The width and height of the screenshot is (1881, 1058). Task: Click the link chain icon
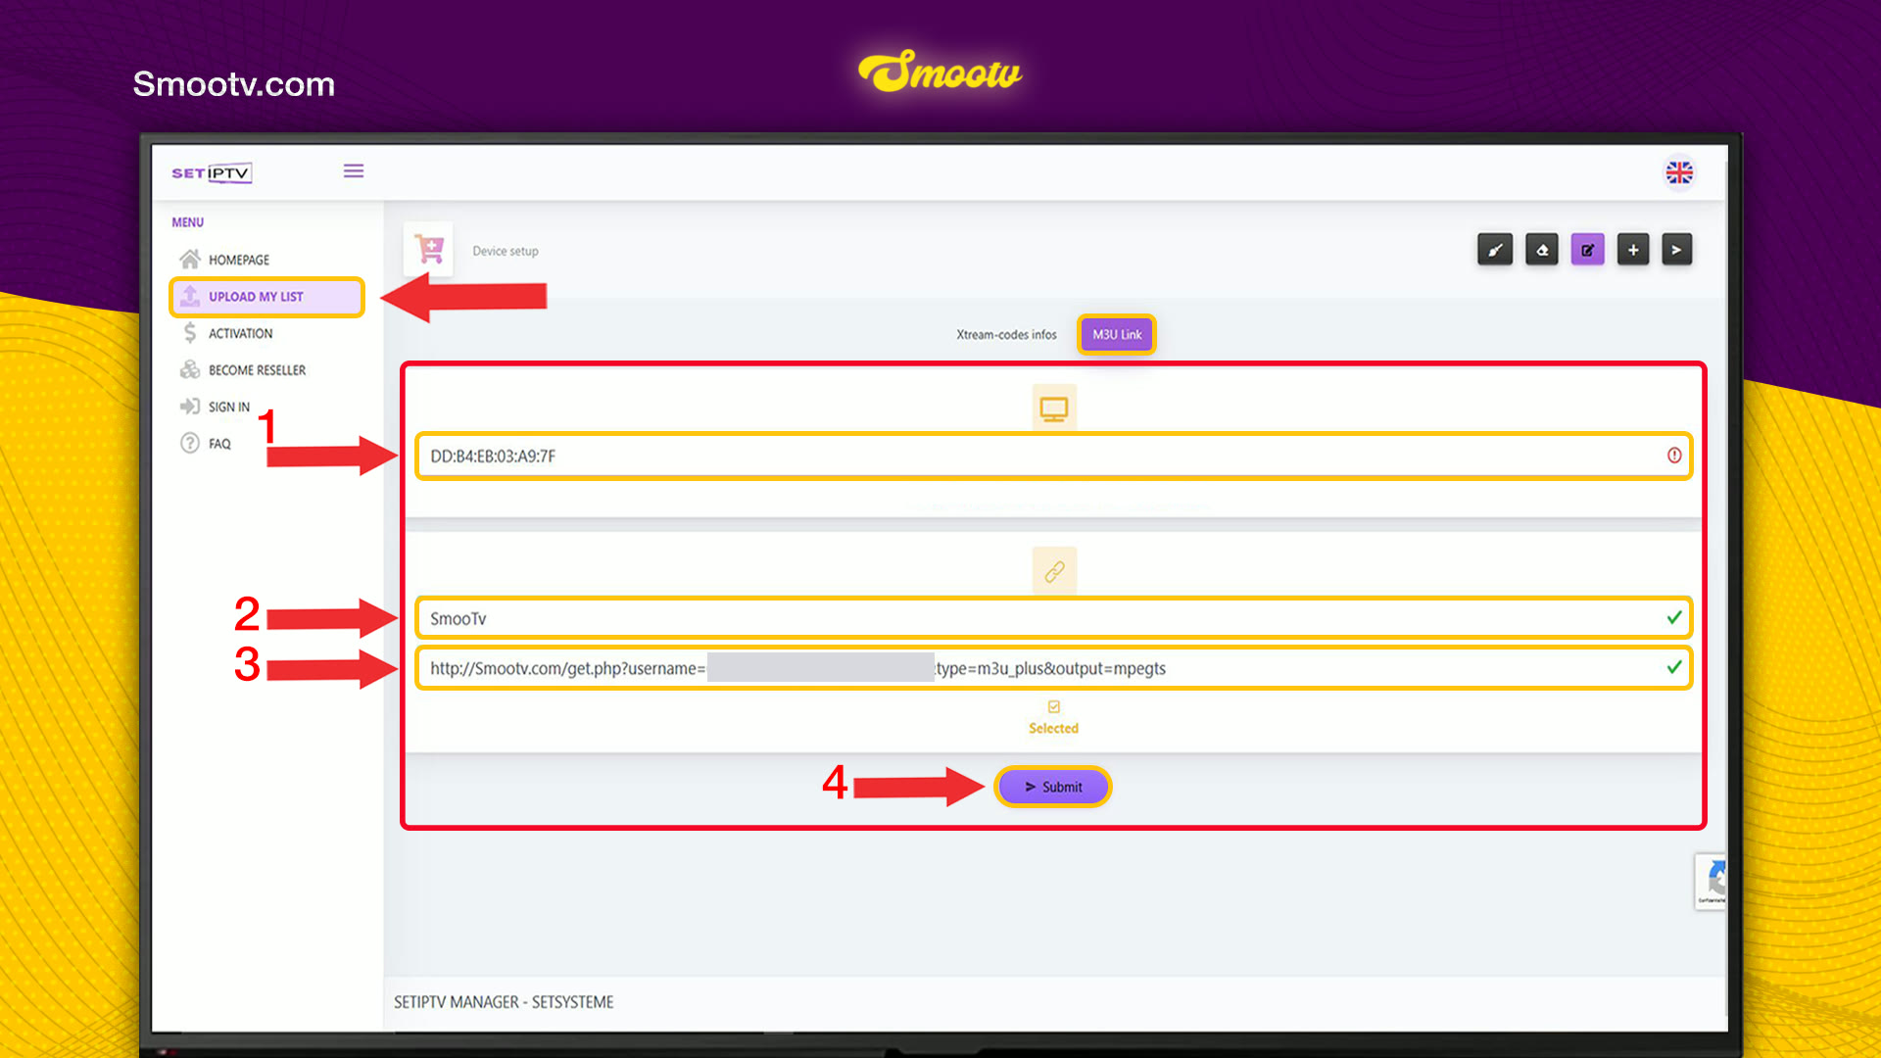1054,571
